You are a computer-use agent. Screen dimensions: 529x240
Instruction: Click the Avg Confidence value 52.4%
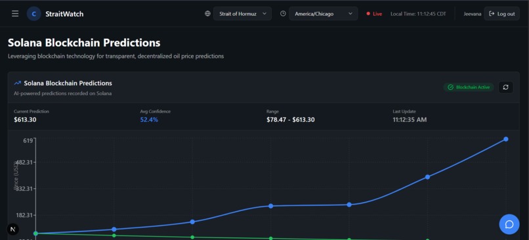pyautogui.click(x=149, y=119)
